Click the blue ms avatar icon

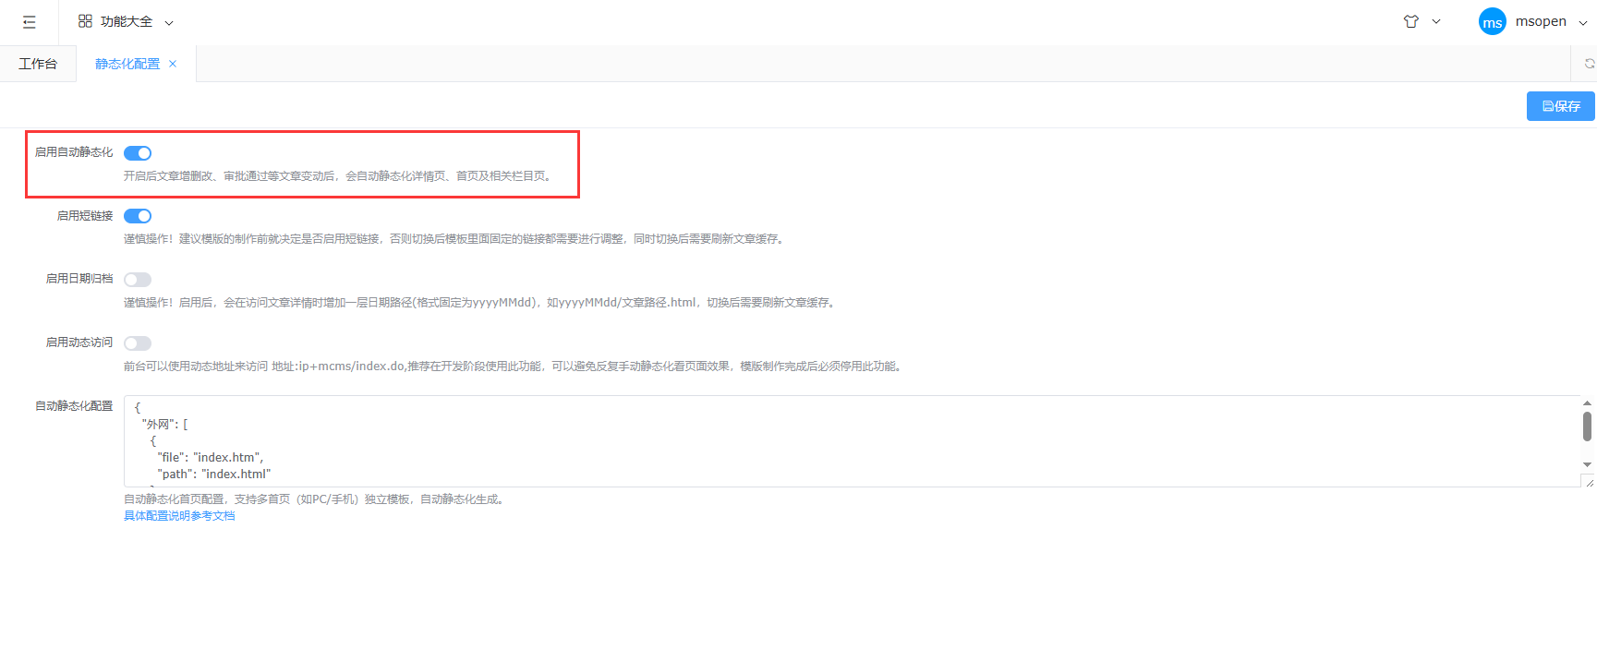coord(1492,22)
